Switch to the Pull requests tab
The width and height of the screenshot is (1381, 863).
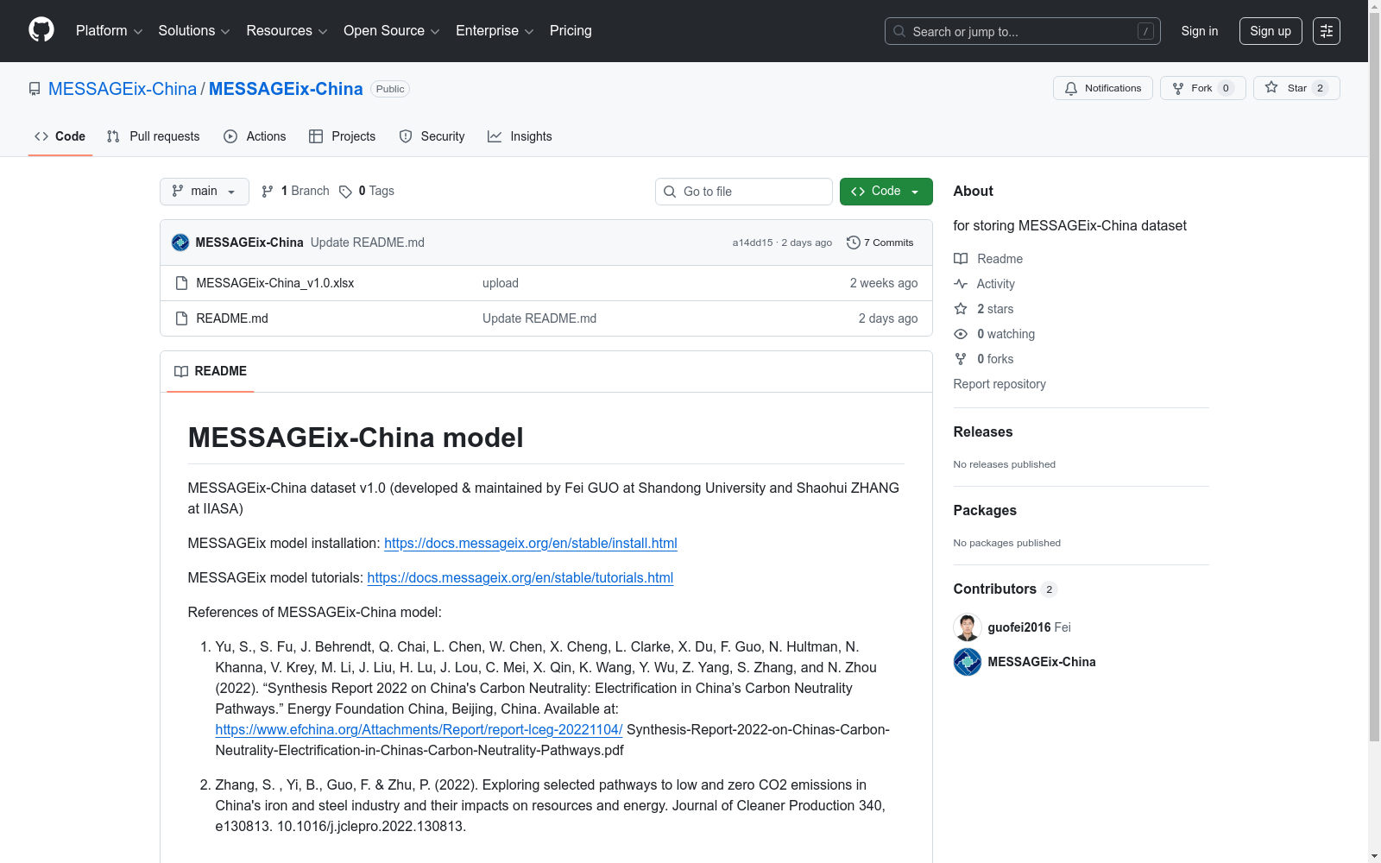153,136
